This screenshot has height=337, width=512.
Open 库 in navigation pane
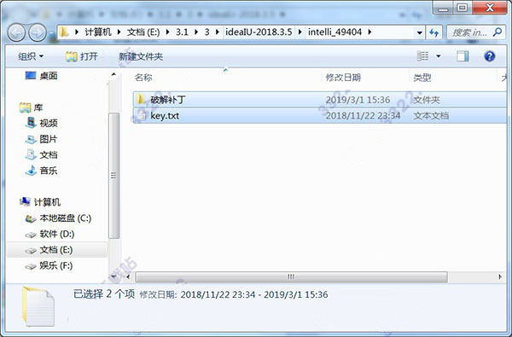(38, 107)
